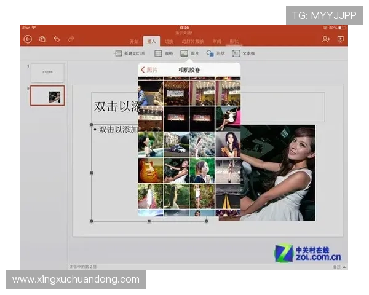Screen dimensions: 369x295
Task: Redo the undone action
Action: 71,39
